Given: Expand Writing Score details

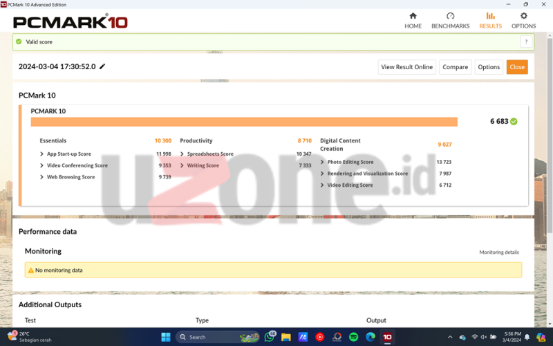Looking at the screenshot, I should [182, 165].
